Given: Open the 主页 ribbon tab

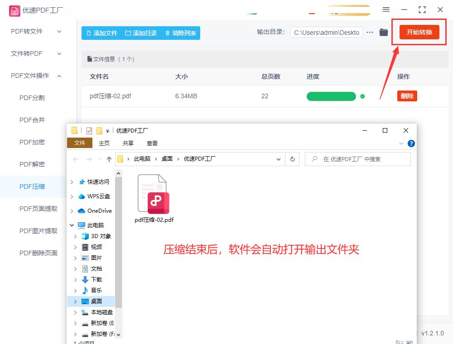Looking at the screenshot, I should (104, 143).
